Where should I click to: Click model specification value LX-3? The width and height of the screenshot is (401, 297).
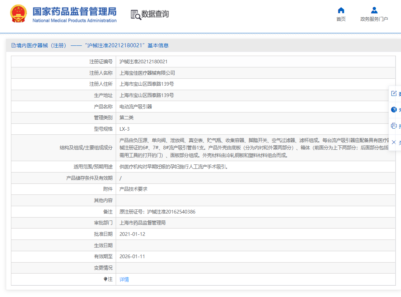click(125, 129)
